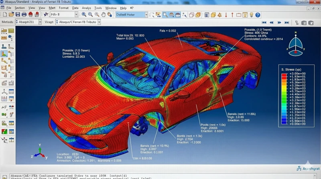Open the Mert menu
Image resolution: width=321 pixels, height=179 pixels.
[52, 8]
